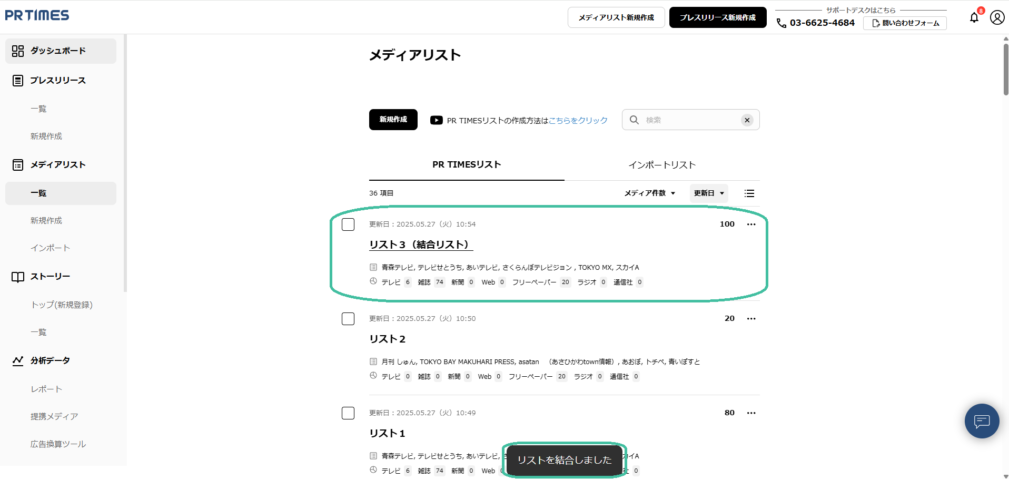Open the こちらをクリック link
1009x479 pixels.
coord(578,121)
